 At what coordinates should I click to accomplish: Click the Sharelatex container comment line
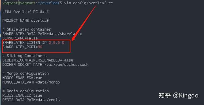pos(27,29)
